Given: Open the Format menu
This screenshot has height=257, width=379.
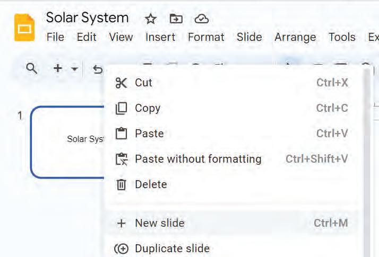Looking at the screenshot, I should tap(206, 37).
